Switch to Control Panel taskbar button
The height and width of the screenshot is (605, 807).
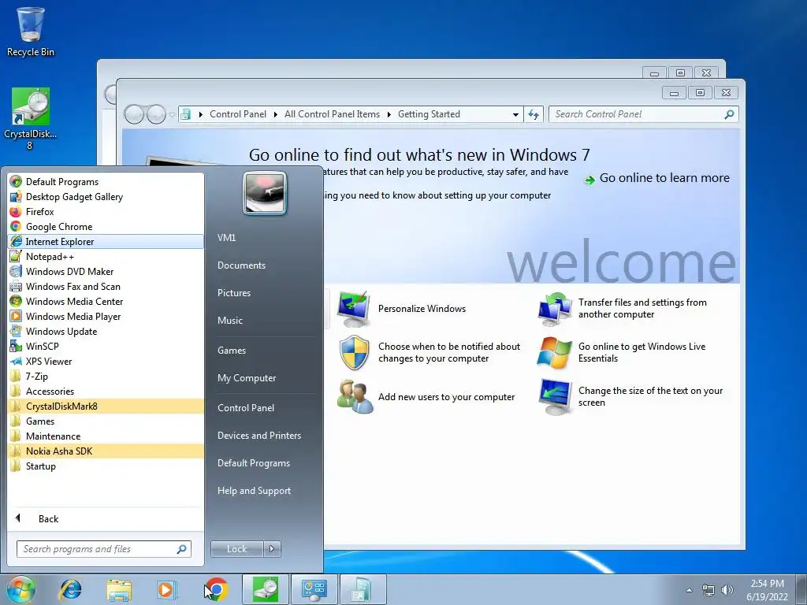(x=314, y=589)
